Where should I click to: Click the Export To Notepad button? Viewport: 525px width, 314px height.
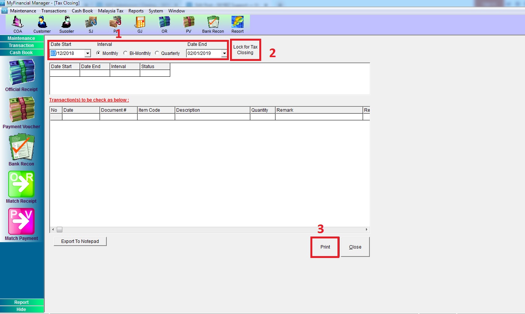click(x=80, y=241)
